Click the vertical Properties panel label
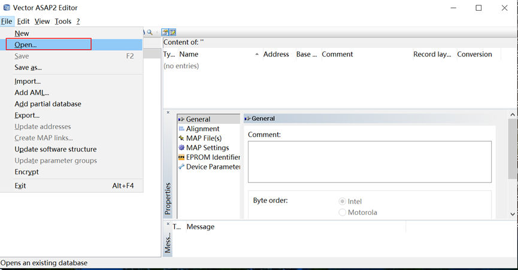Screen dimensions: 518x270 pyautogui.click(x=168, y=199)
